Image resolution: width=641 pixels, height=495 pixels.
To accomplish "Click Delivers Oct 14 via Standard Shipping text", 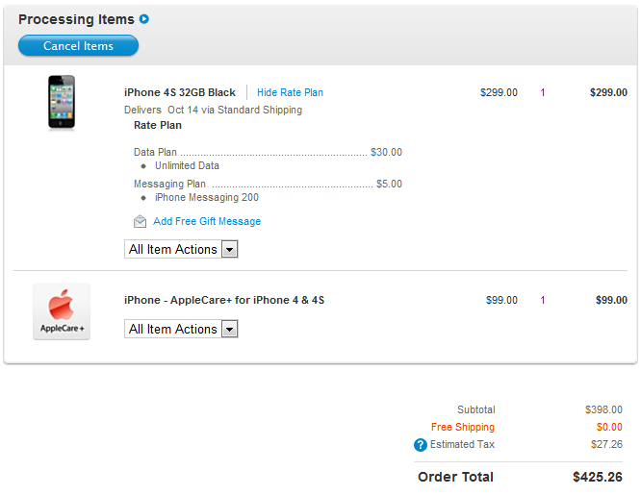I will [213, 110].
